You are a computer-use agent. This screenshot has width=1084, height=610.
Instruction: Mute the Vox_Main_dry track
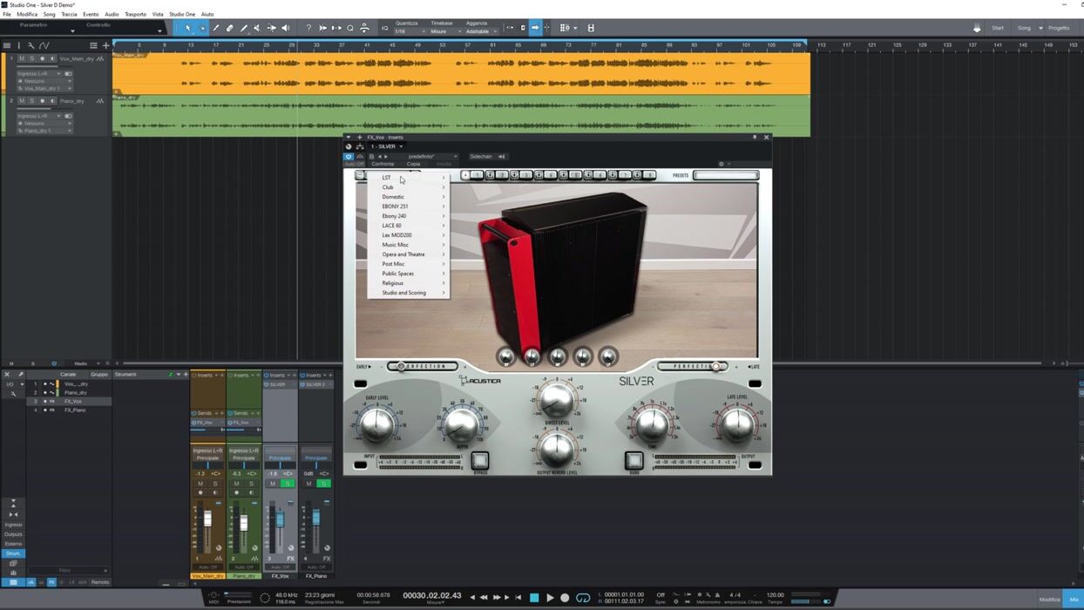click(x=23, y=59)
